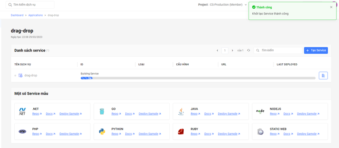Click the Java coffee cup icon
339x148 pixels.
[181, 111]
